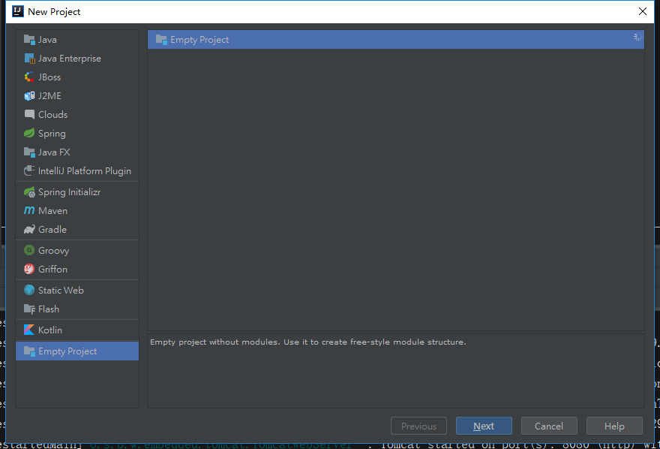Select the Java FX label

coord(54,152)
